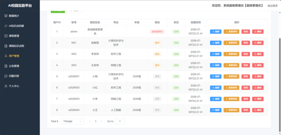Viewport: 281px width, 135px height.
Task: Delete user t003
Action: click(258, 65)
